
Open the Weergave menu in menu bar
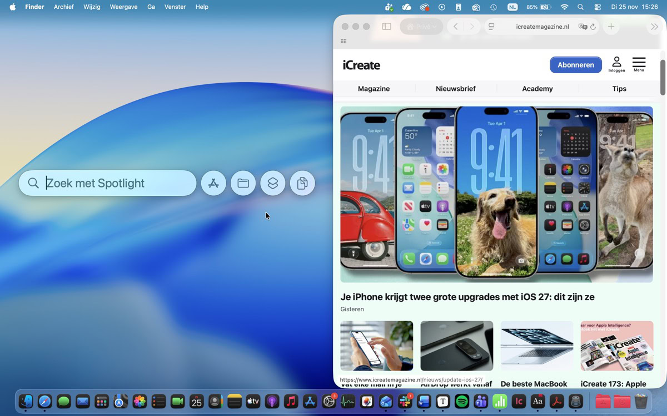(x=124, y=7)
